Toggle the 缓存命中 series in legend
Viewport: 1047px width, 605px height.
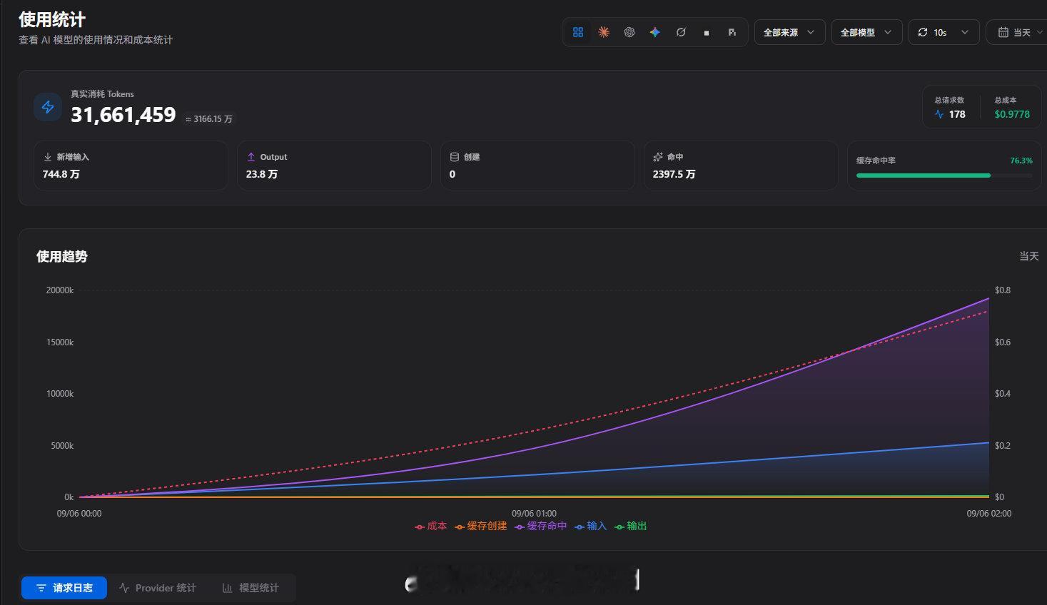pos(541,526)
